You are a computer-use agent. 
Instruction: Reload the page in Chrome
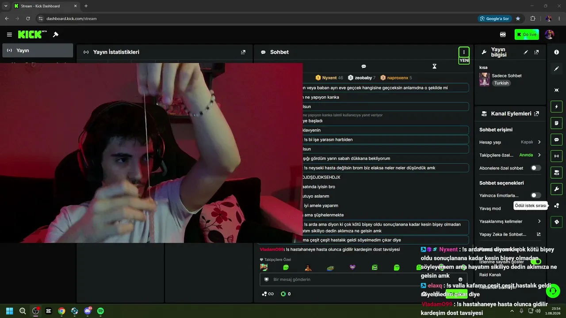coord(28,19)
